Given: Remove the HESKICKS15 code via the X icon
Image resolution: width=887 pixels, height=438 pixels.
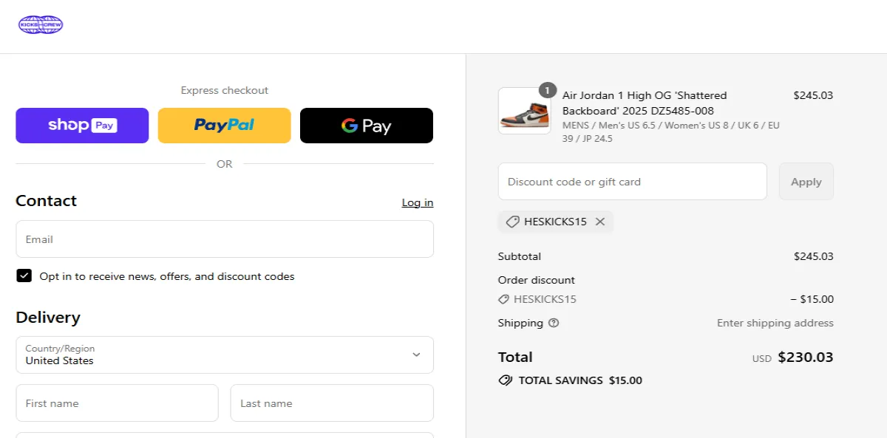Looking at the screenshot, I should (x=600, y=222).
